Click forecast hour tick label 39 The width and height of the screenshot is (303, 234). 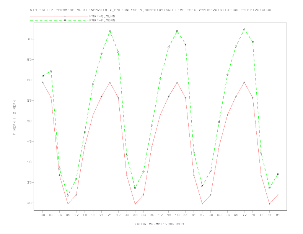tap(152, 215)
